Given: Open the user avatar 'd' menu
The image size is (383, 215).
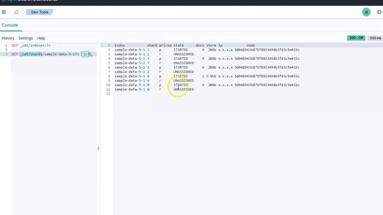Looking at the screenshot, I should [366, 12].
